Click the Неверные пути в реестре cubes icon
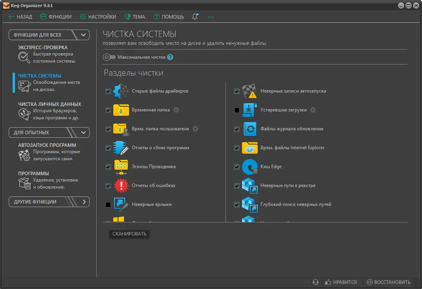This screenshot has height=289, width=422. click(x=250, y=186)
